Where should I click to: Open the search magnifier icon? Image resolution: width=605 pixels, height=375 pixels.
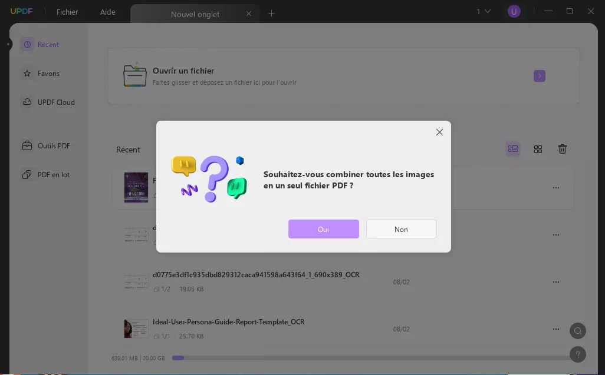tap(577, 331)
